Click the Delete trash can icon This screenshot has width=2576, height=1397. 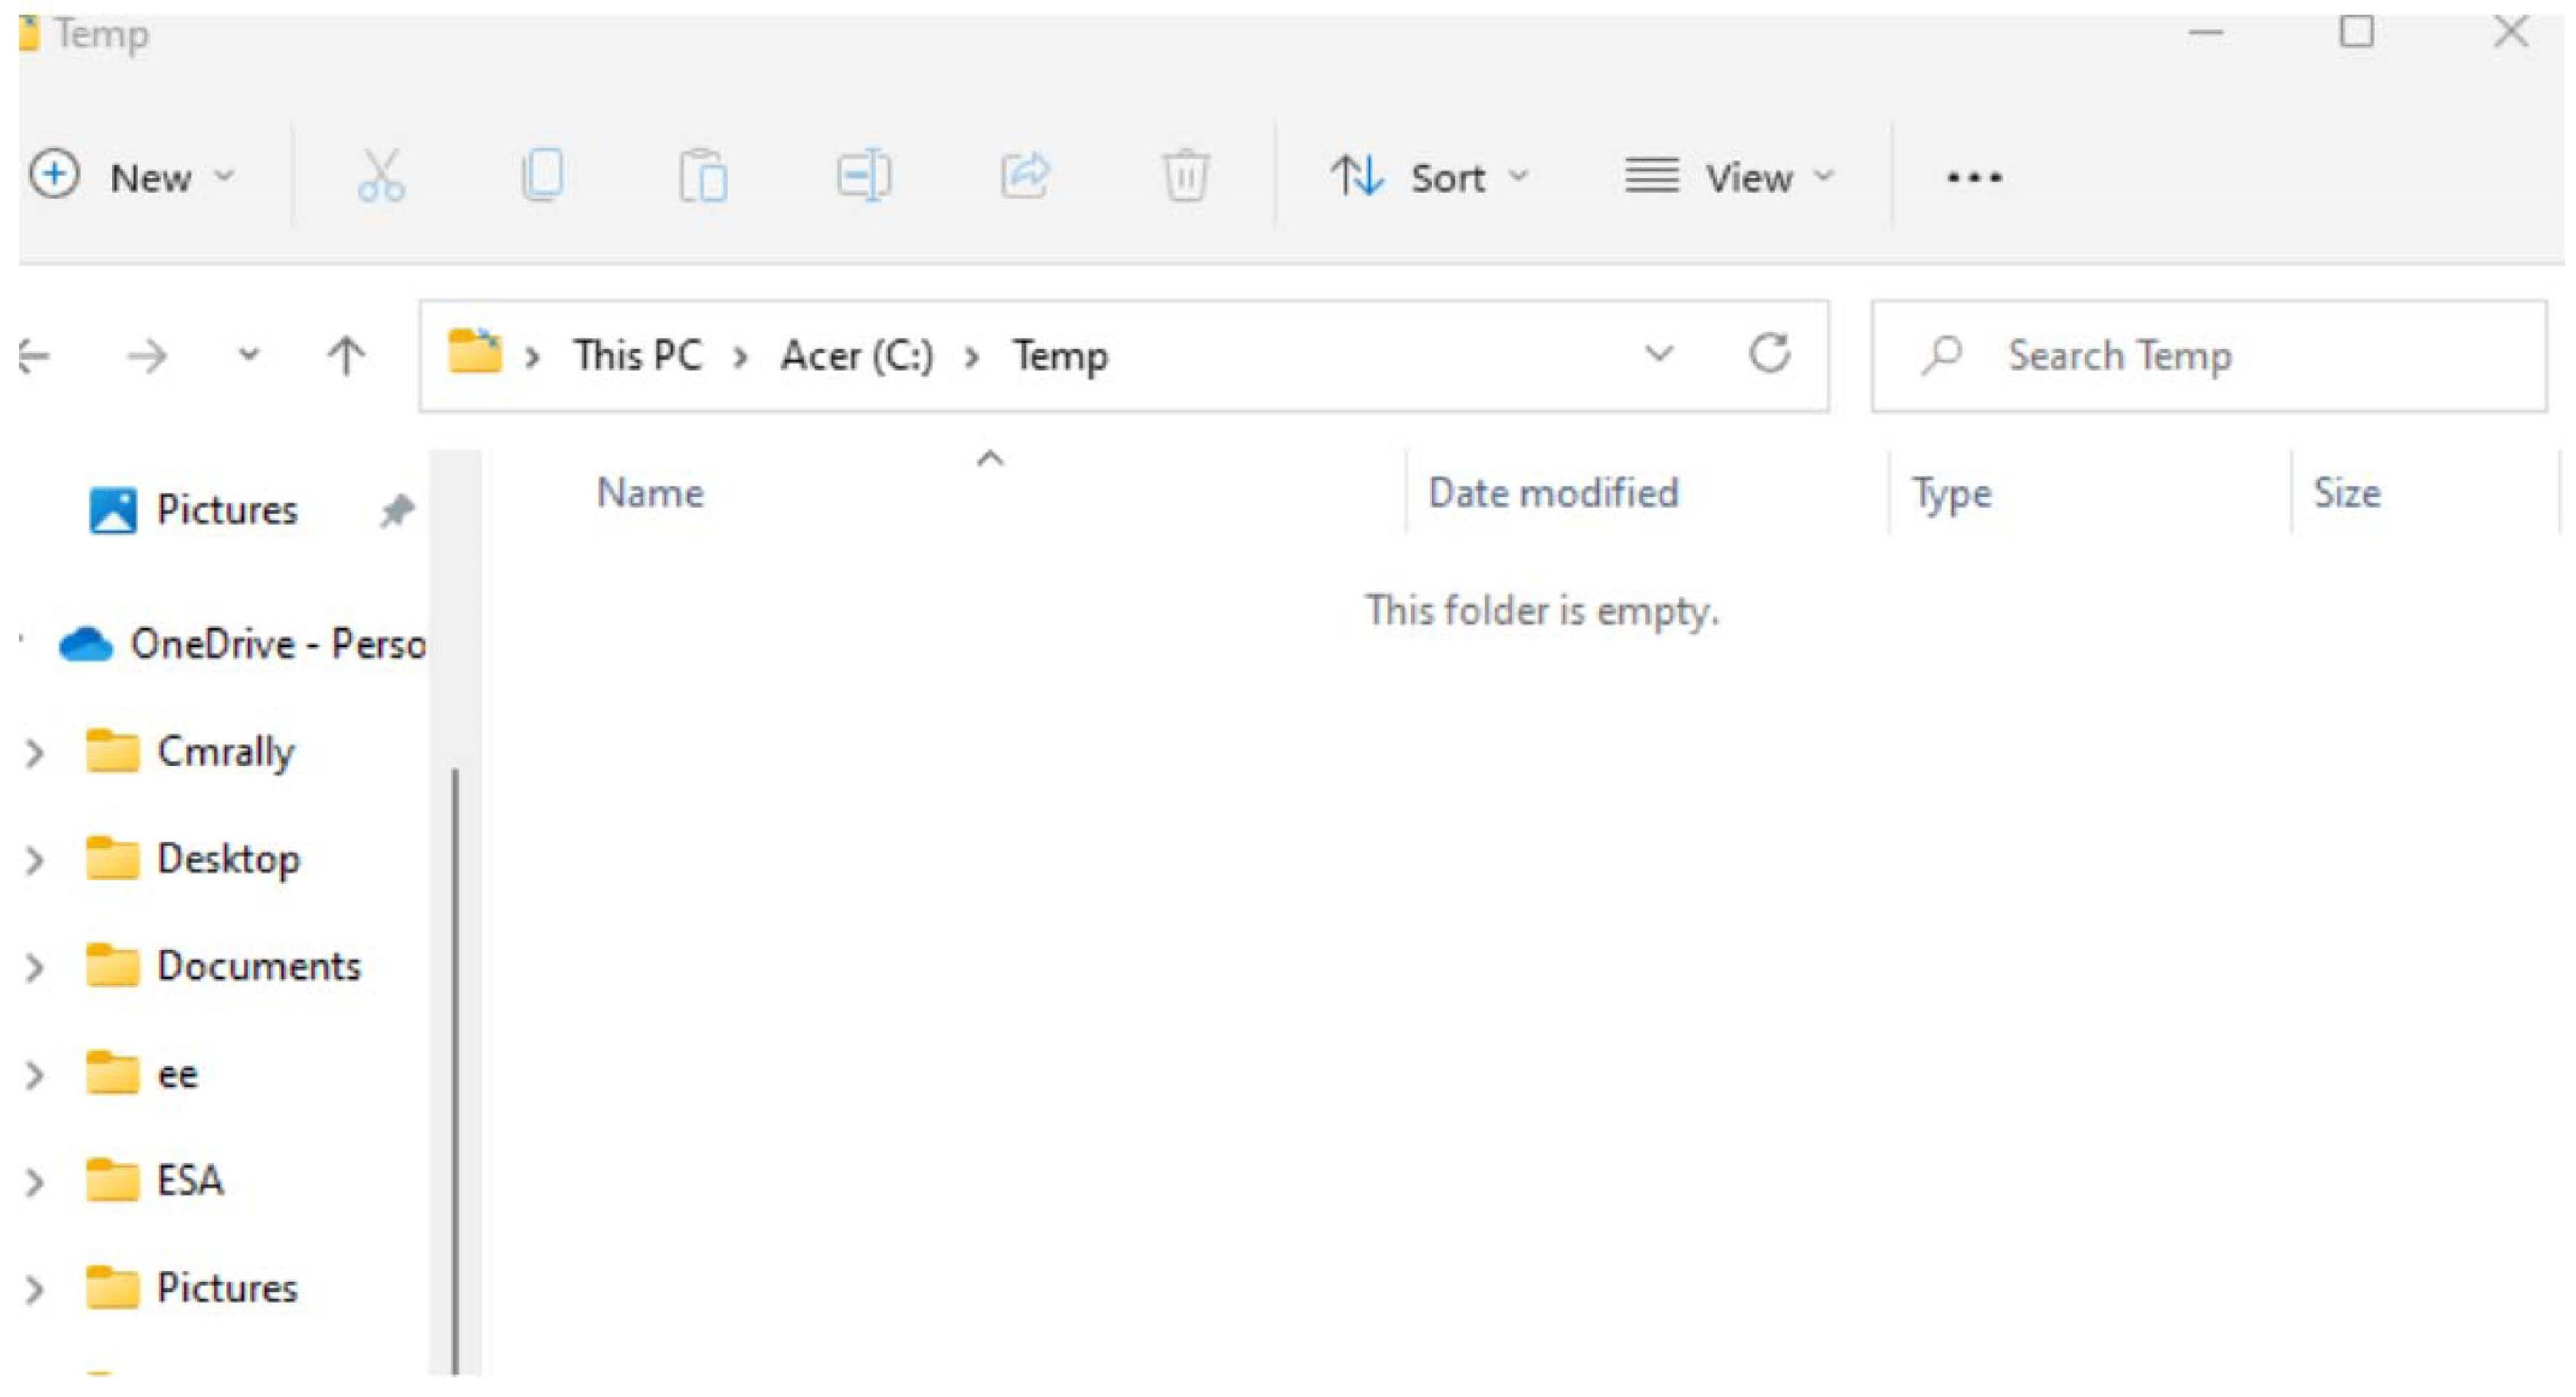pyautogui.click(x=1186, y=177)
